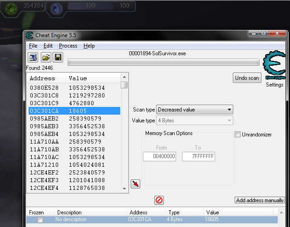Click the red clear address list icon
The image size is (290, 227).
(x=159, y=200)
